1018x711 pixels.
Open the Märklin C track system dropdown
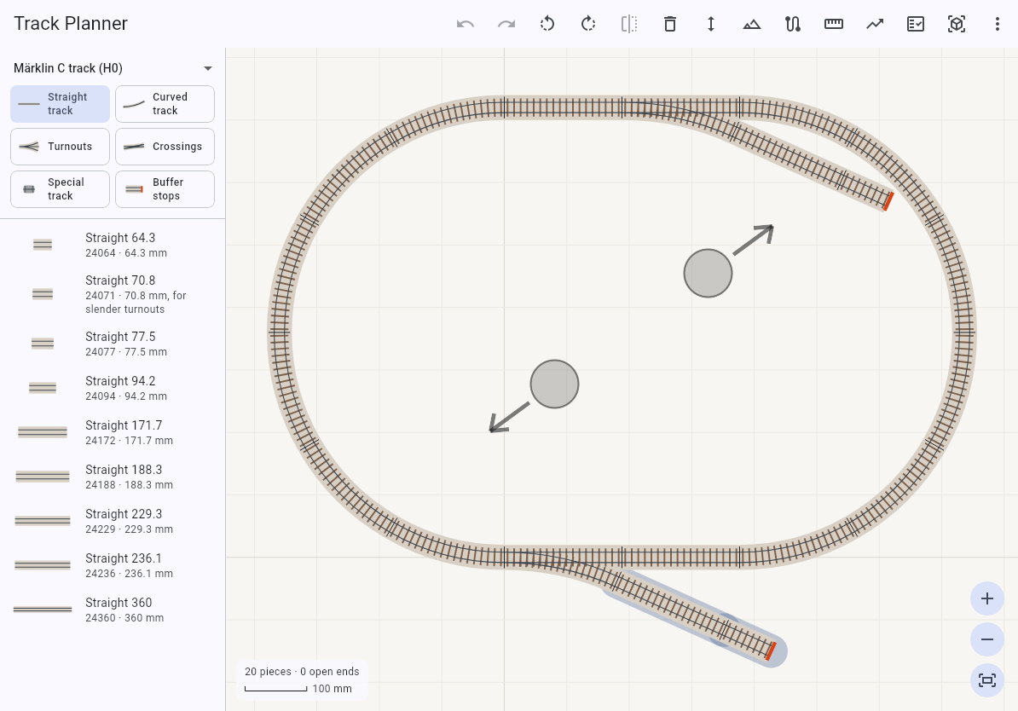(113, 68)
